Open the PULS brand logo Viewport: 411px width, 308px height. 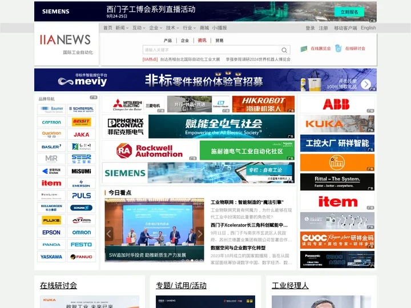(81, 196)
